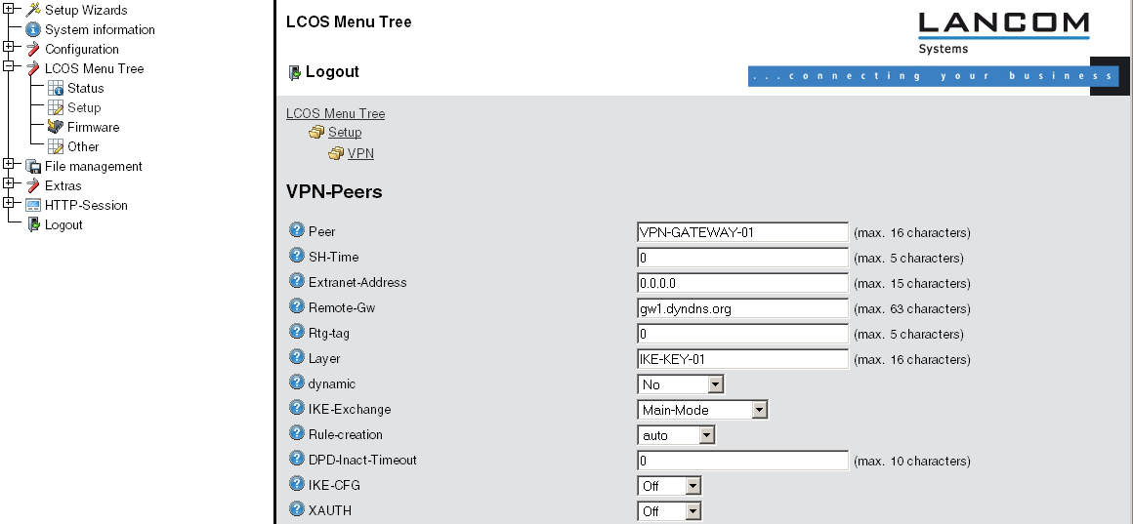Click the Logout link in header

coord(332,71)
